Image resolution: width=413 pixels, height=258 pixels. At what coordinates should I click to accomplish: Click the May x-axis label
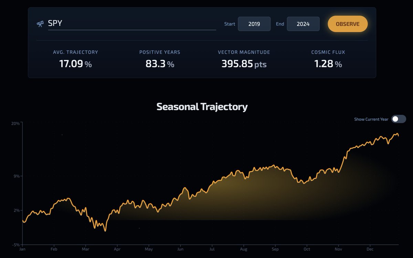[x=149, y=249]
